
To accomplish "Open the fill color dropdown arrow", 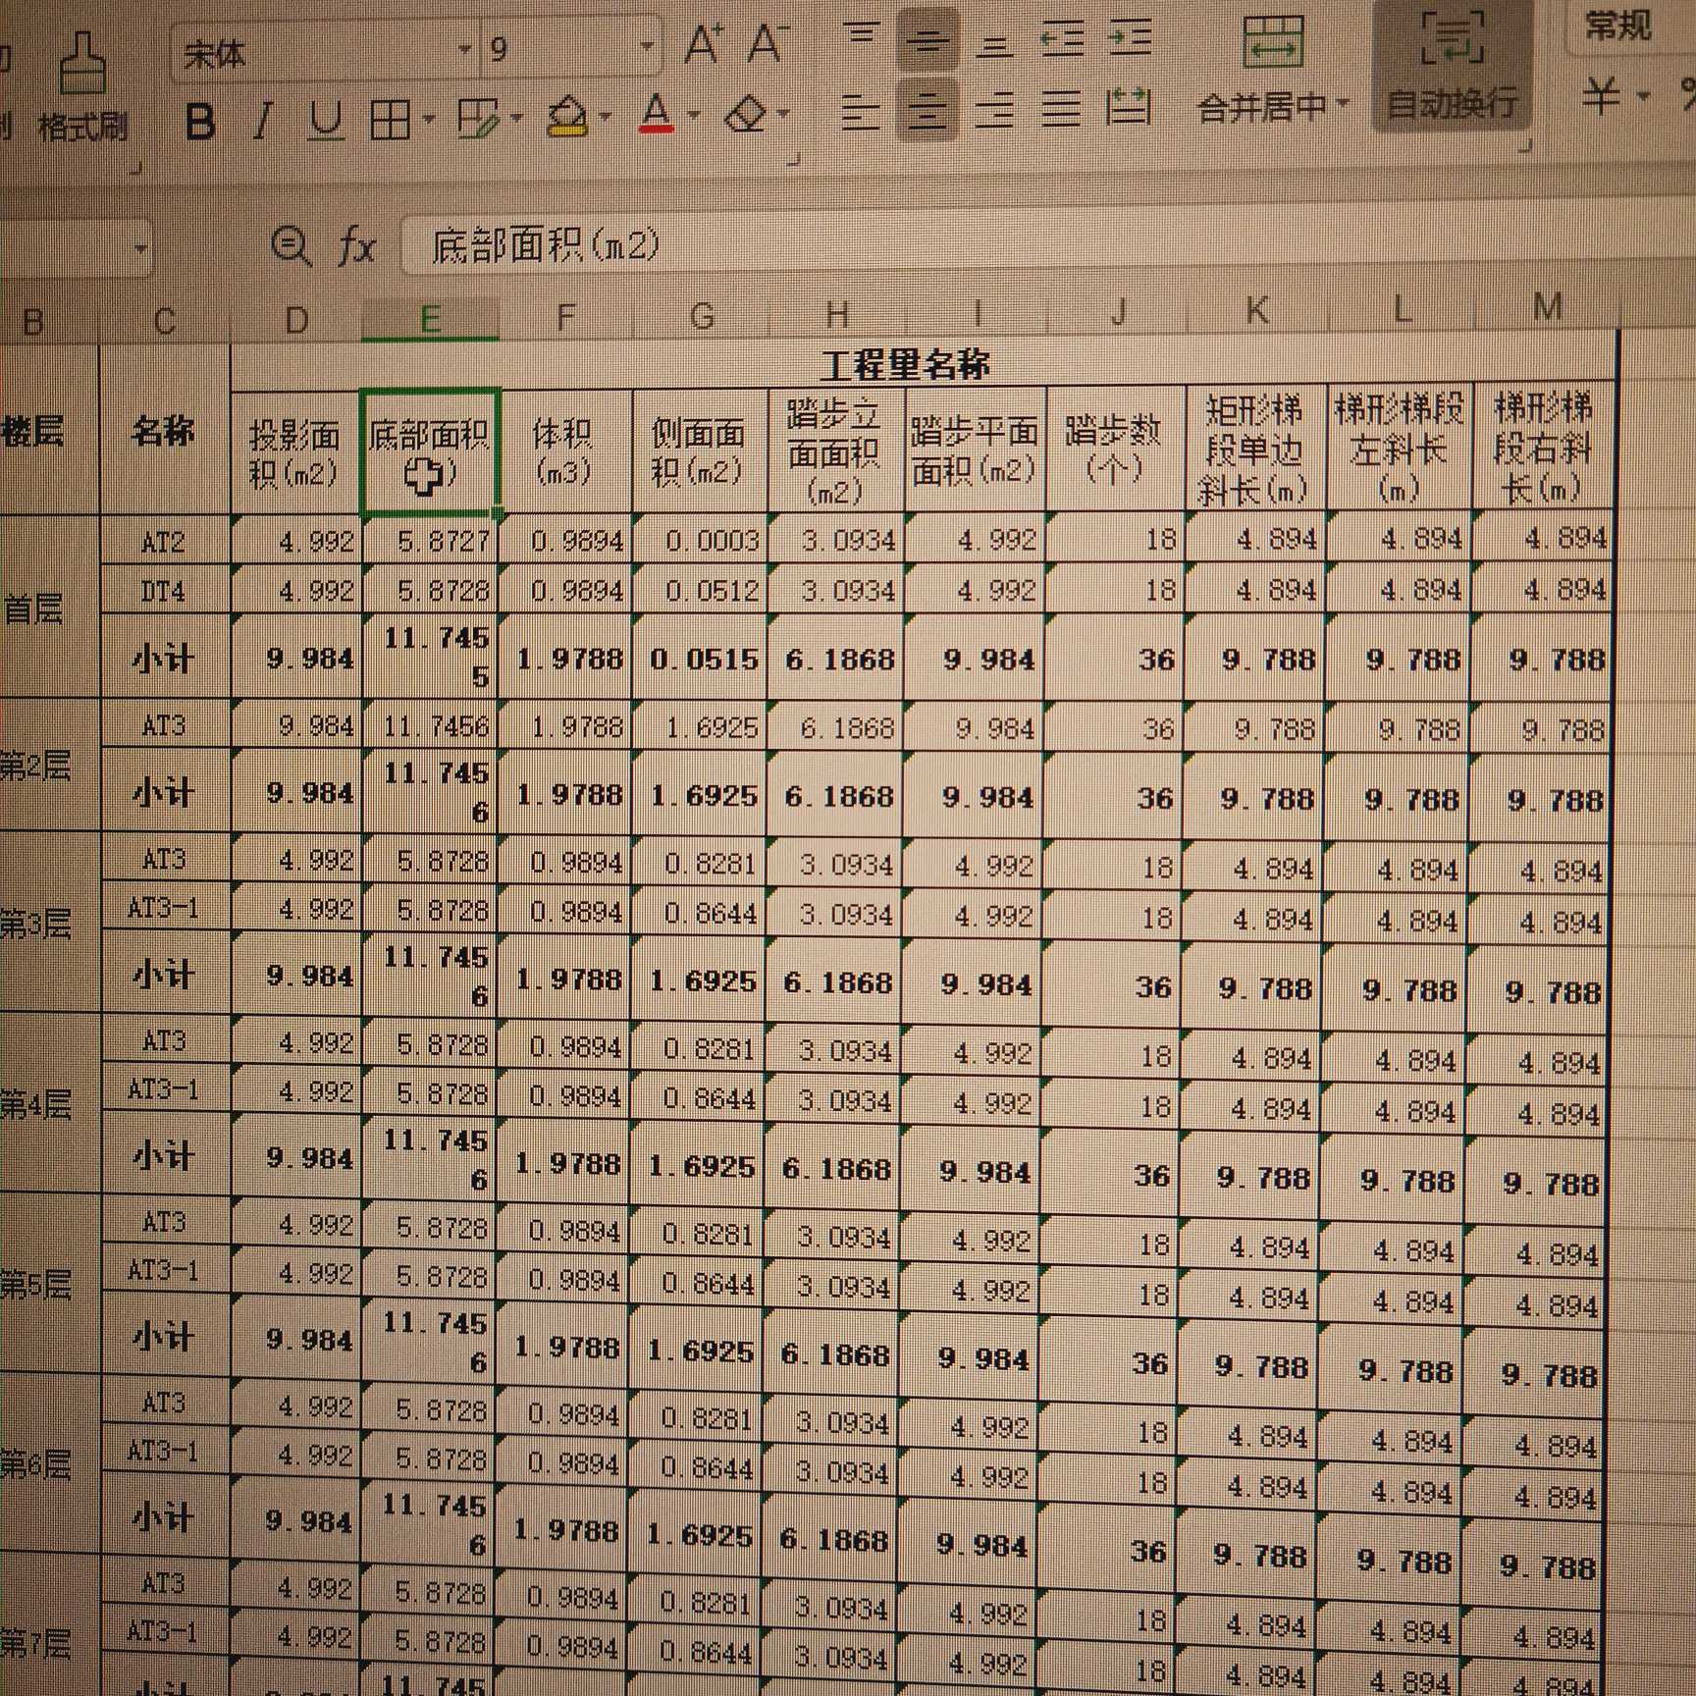I will click(x=605, y=117).
